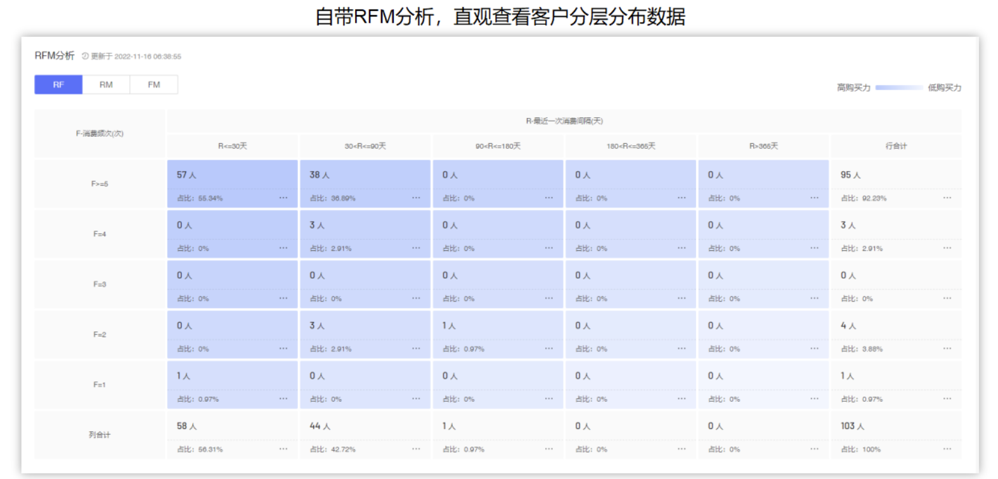
Task: Click the 行合计 column header
Action: pos(896,146)
